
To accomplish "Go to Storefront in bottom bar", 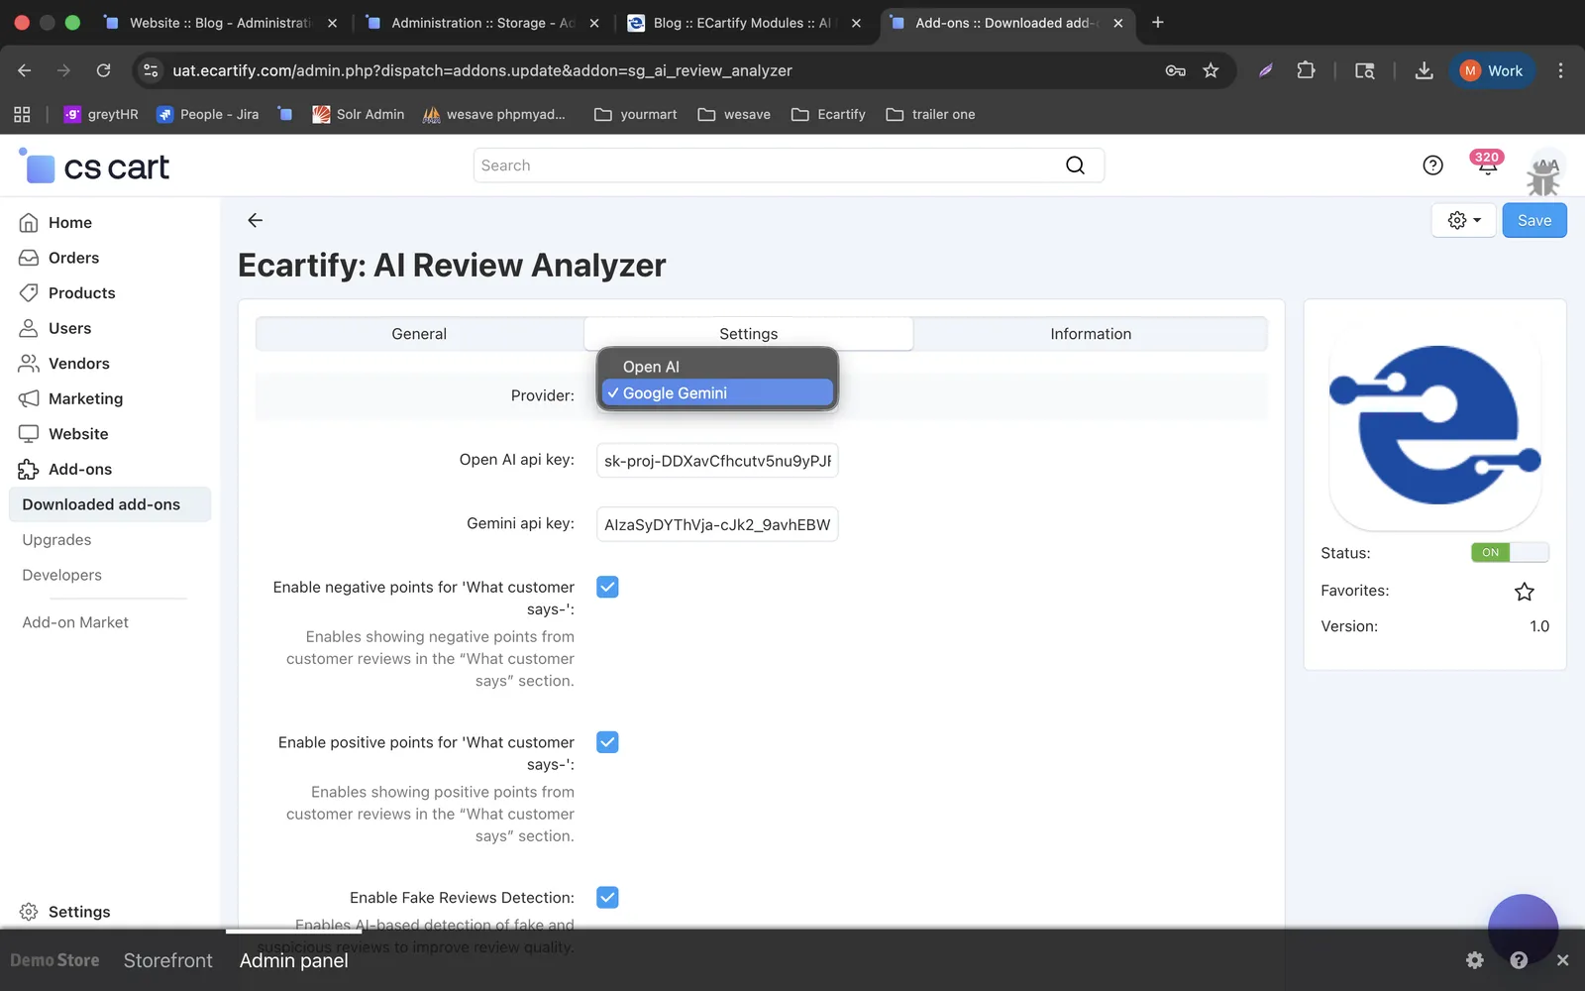I will 167,960.
